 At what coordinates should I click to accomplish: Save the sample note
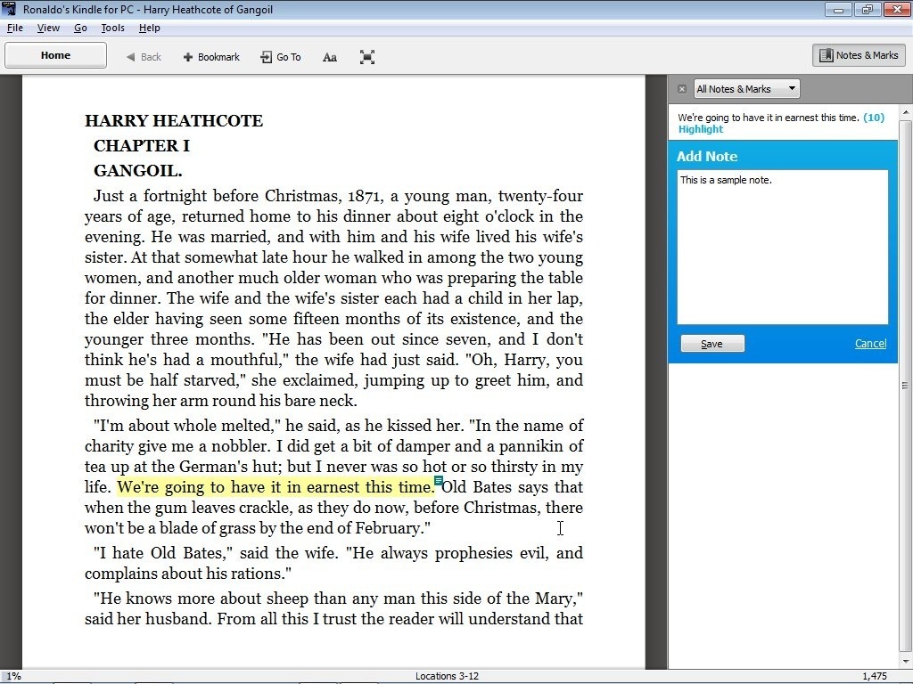[x=711, y=343]
